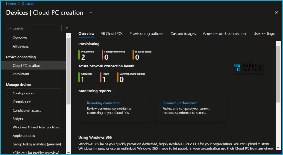This screenshot has height=155, width=283.
Task: Open the Remoting connection report
Action: click(104, 103)
